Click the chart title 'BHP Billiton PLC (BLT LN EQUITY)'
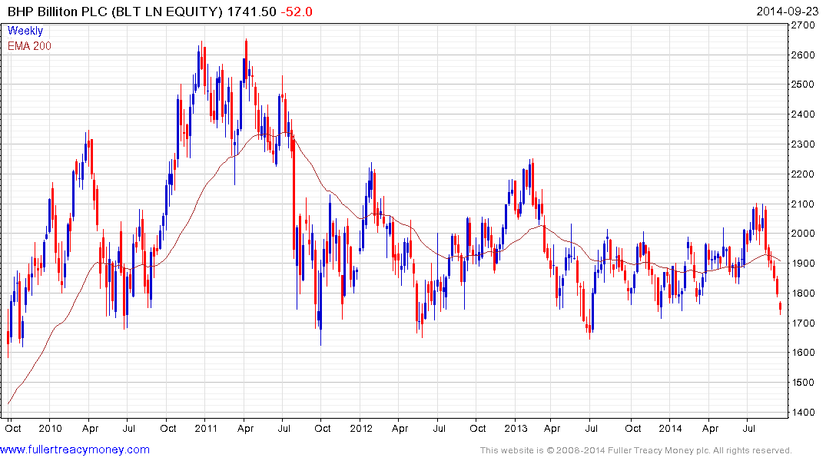 [x=114, y=12]
